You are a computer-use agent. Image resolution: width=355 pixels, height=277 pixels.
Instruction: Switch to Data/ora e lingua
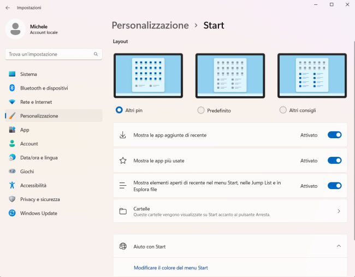pos(54,157)
